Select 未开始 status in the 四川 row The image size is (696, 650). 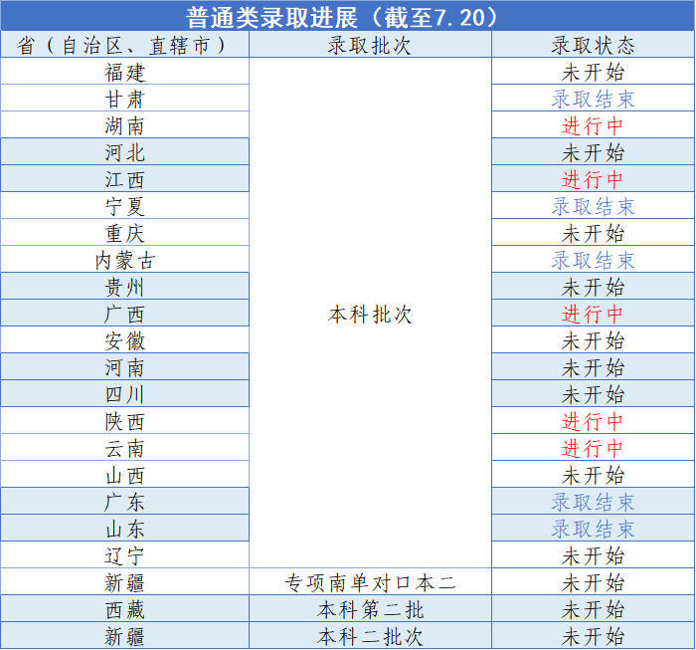[593, 393]
